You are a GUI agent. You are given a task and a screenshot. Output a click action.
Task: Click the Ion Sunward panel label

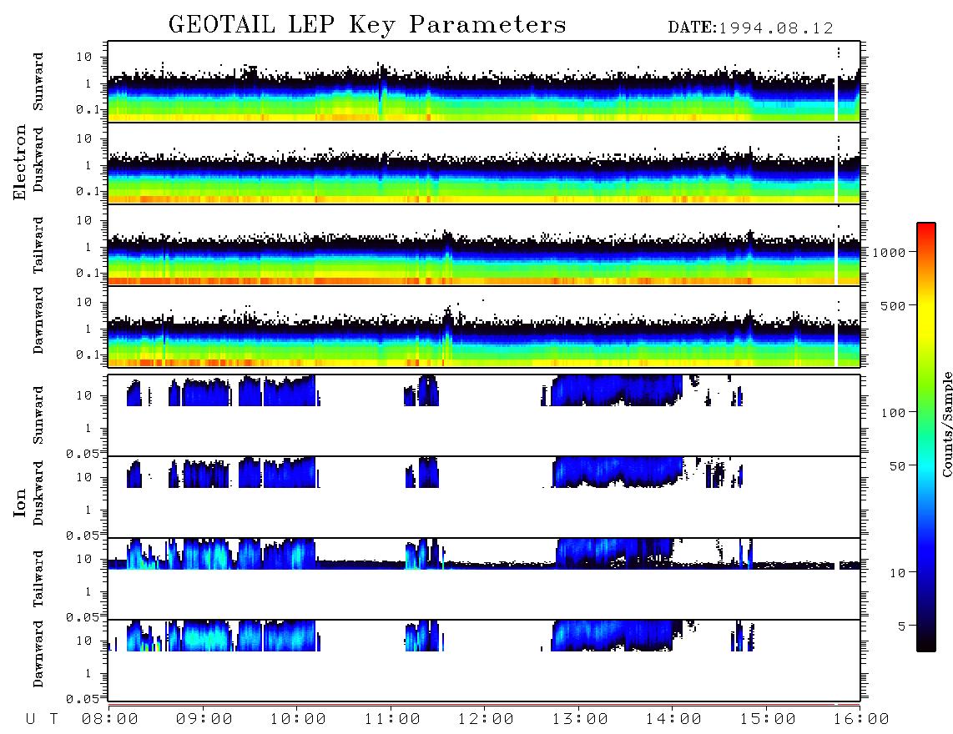pyautogui.click(x=38, y=415)
